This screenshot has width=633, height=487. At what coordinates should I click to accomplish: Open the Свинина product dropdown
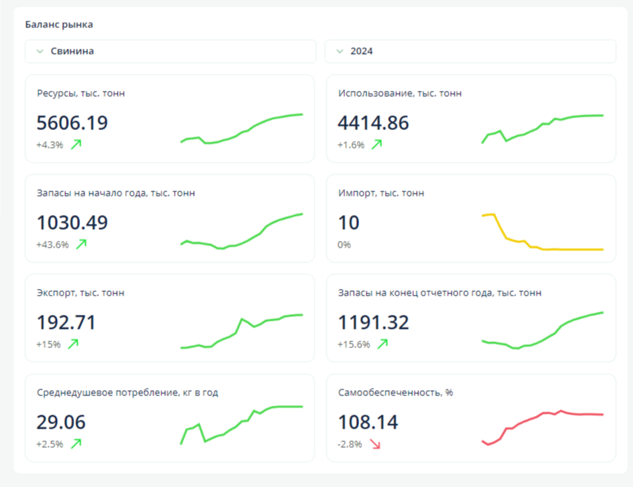tap(170, 52)
